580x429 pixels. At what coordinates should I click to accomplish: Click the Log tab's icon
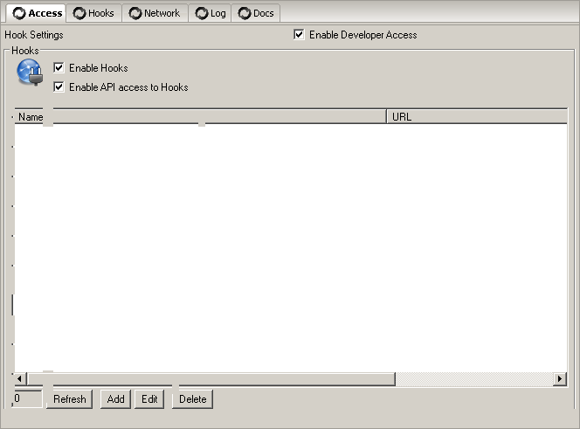point(202,13)
